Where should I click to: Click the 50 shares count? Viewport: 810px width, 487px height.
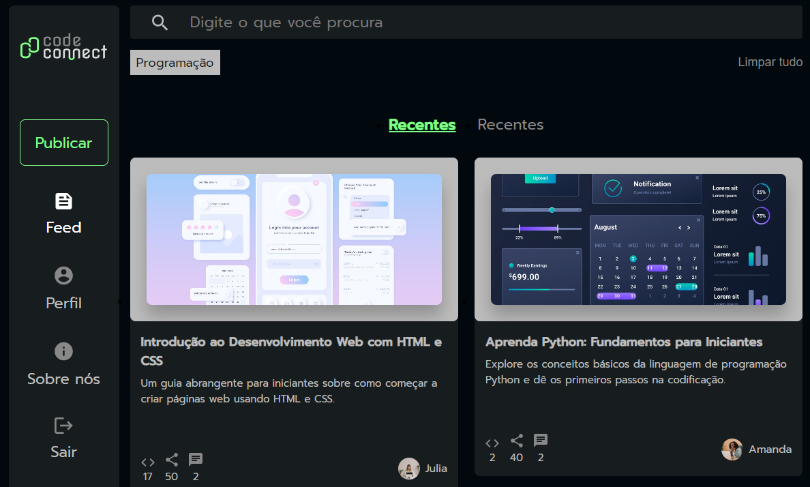[x=172, y=477]
